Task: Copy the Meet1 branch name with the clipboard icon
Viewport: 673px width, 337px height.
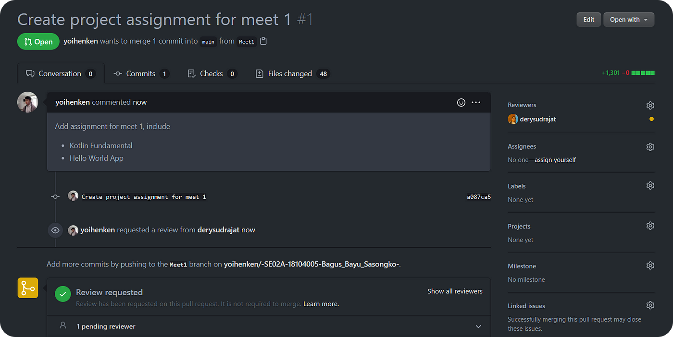Action: click(x=263, y=41)
